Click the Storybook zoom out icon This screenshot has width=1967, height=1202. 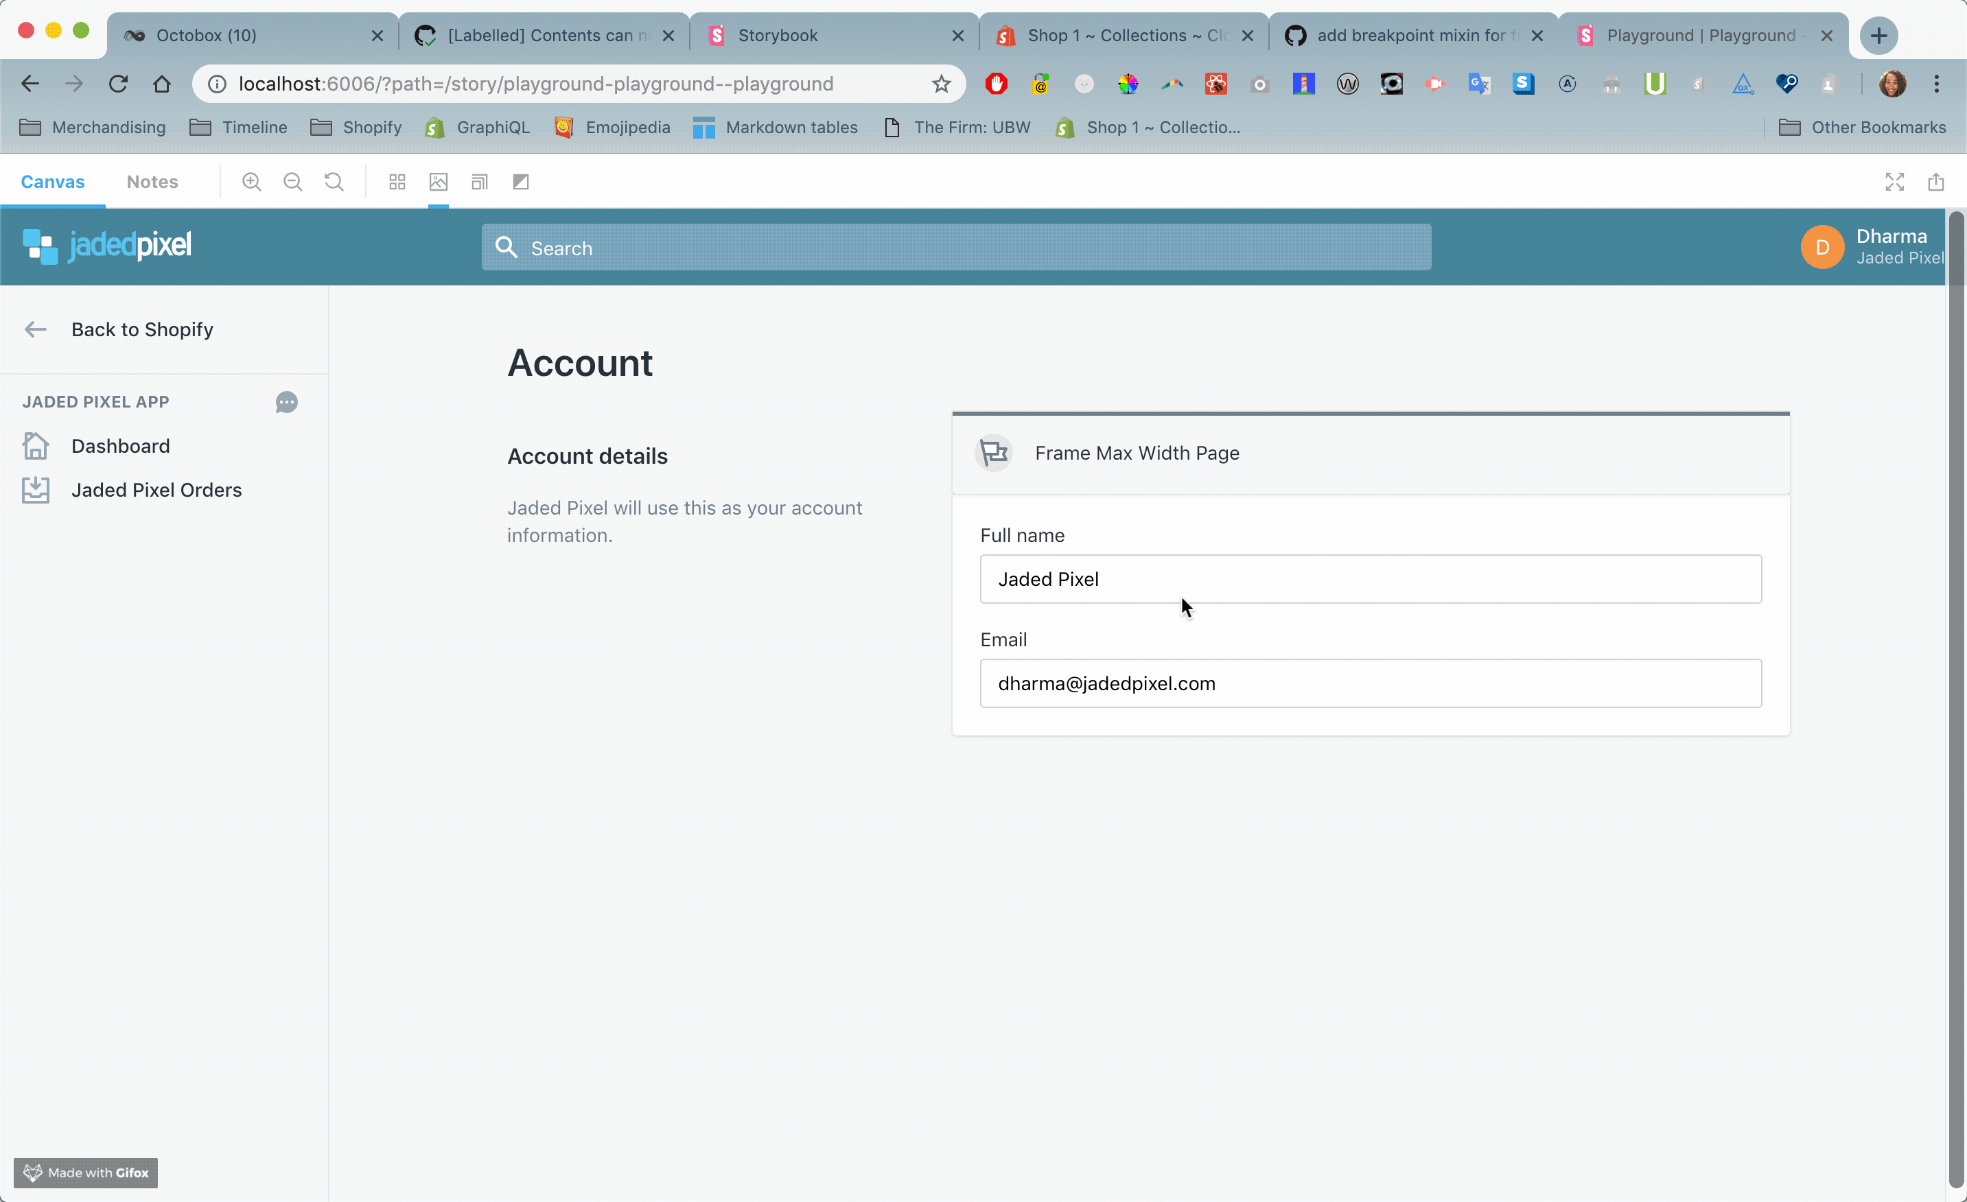293,182
